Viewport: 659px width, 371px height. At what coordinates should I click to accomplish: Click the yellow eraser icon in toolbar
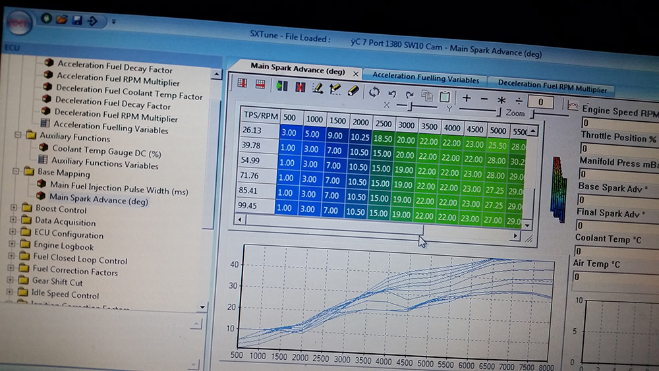point(353,90)
